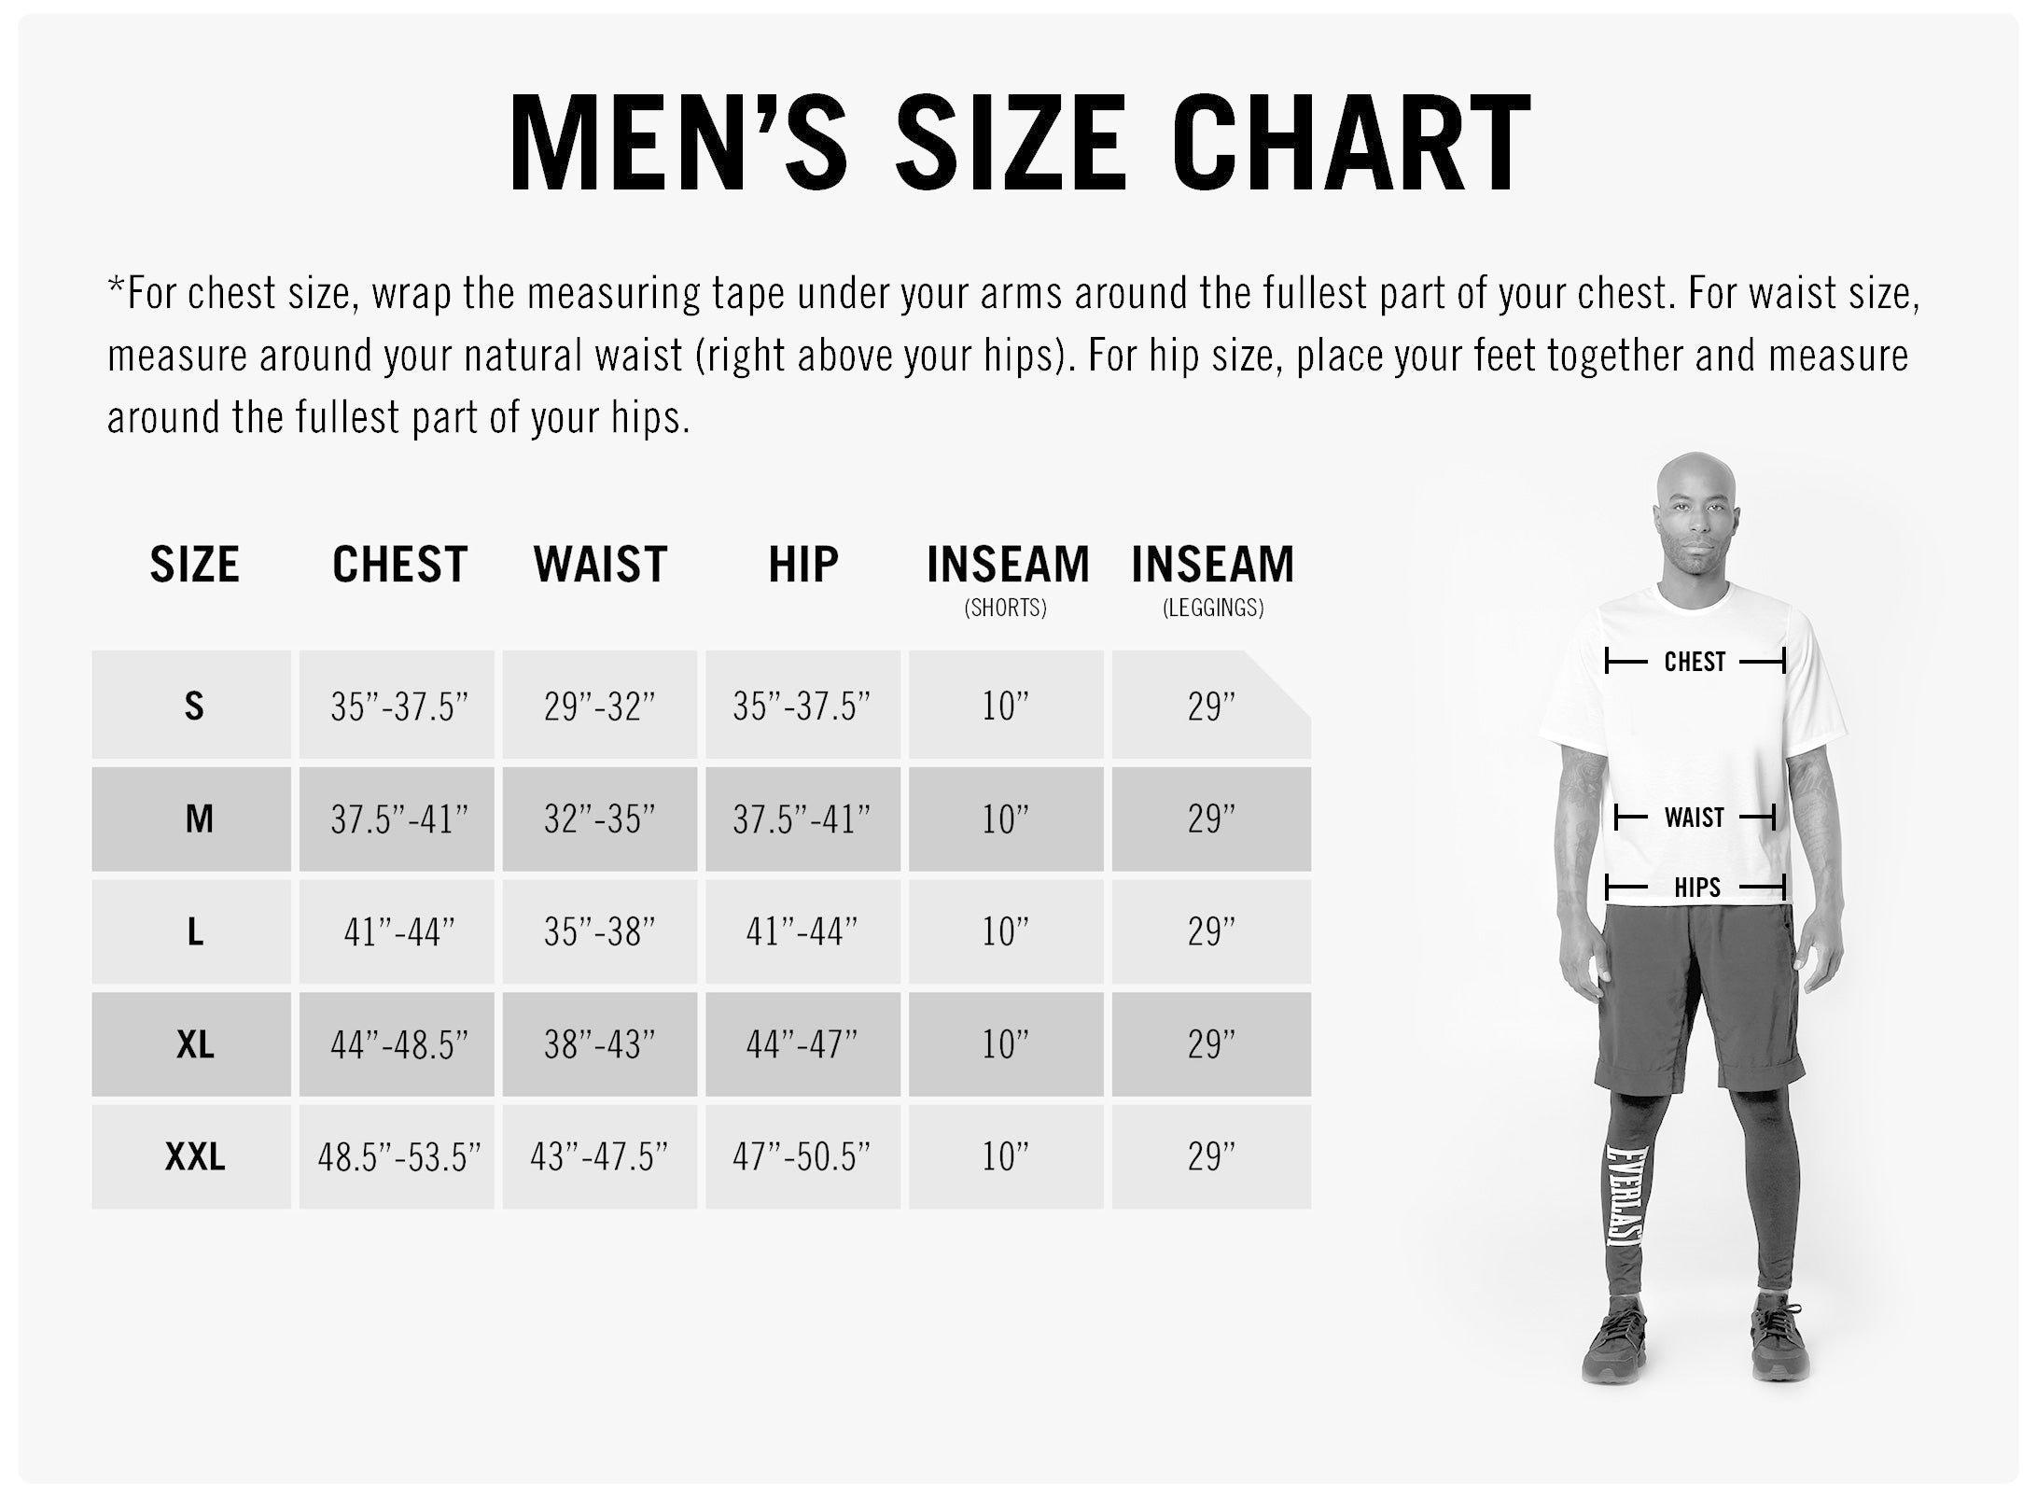This screenshot has width=2037, height=1497.
Task: Click the MEN'S SIZE CHART title
Action: (x=1019, y=143)
